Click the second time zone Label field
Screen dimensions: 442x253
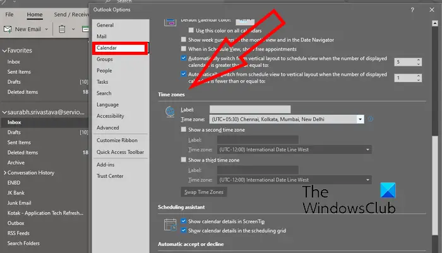pos(258,139)
